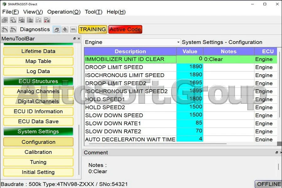The height and width of the screenshot is (188, 282).
Task: Open the File menu
Action: coord(10,12)
